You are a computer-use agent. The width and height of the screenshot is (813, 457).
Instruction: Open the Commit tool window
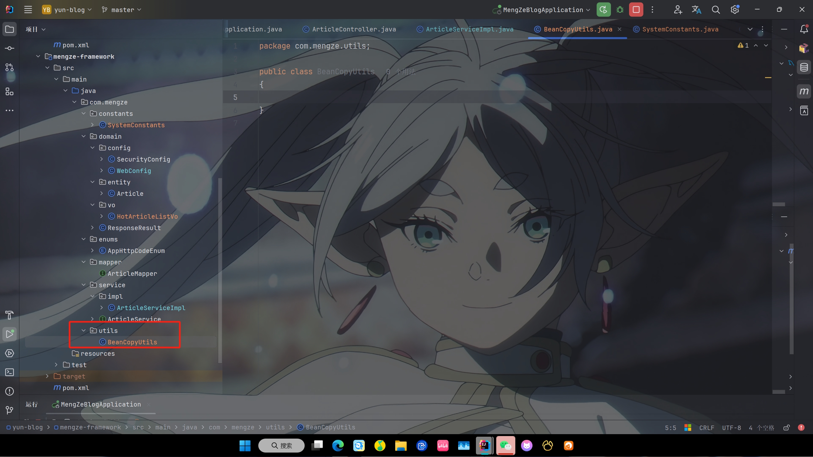tap(10, 48)
